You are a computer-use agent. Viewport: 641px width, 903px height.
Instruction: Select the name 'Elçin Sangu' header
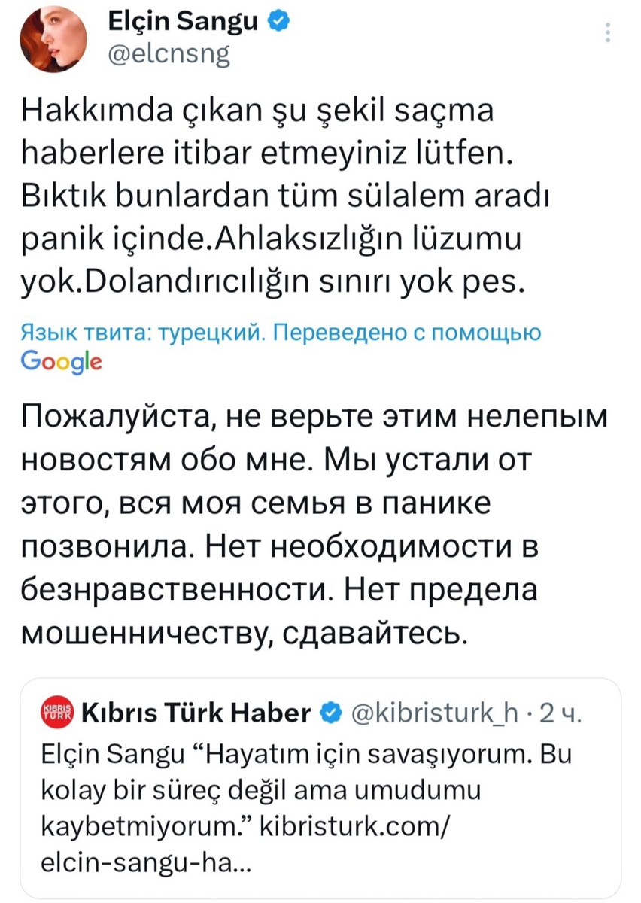pos(184,21)
